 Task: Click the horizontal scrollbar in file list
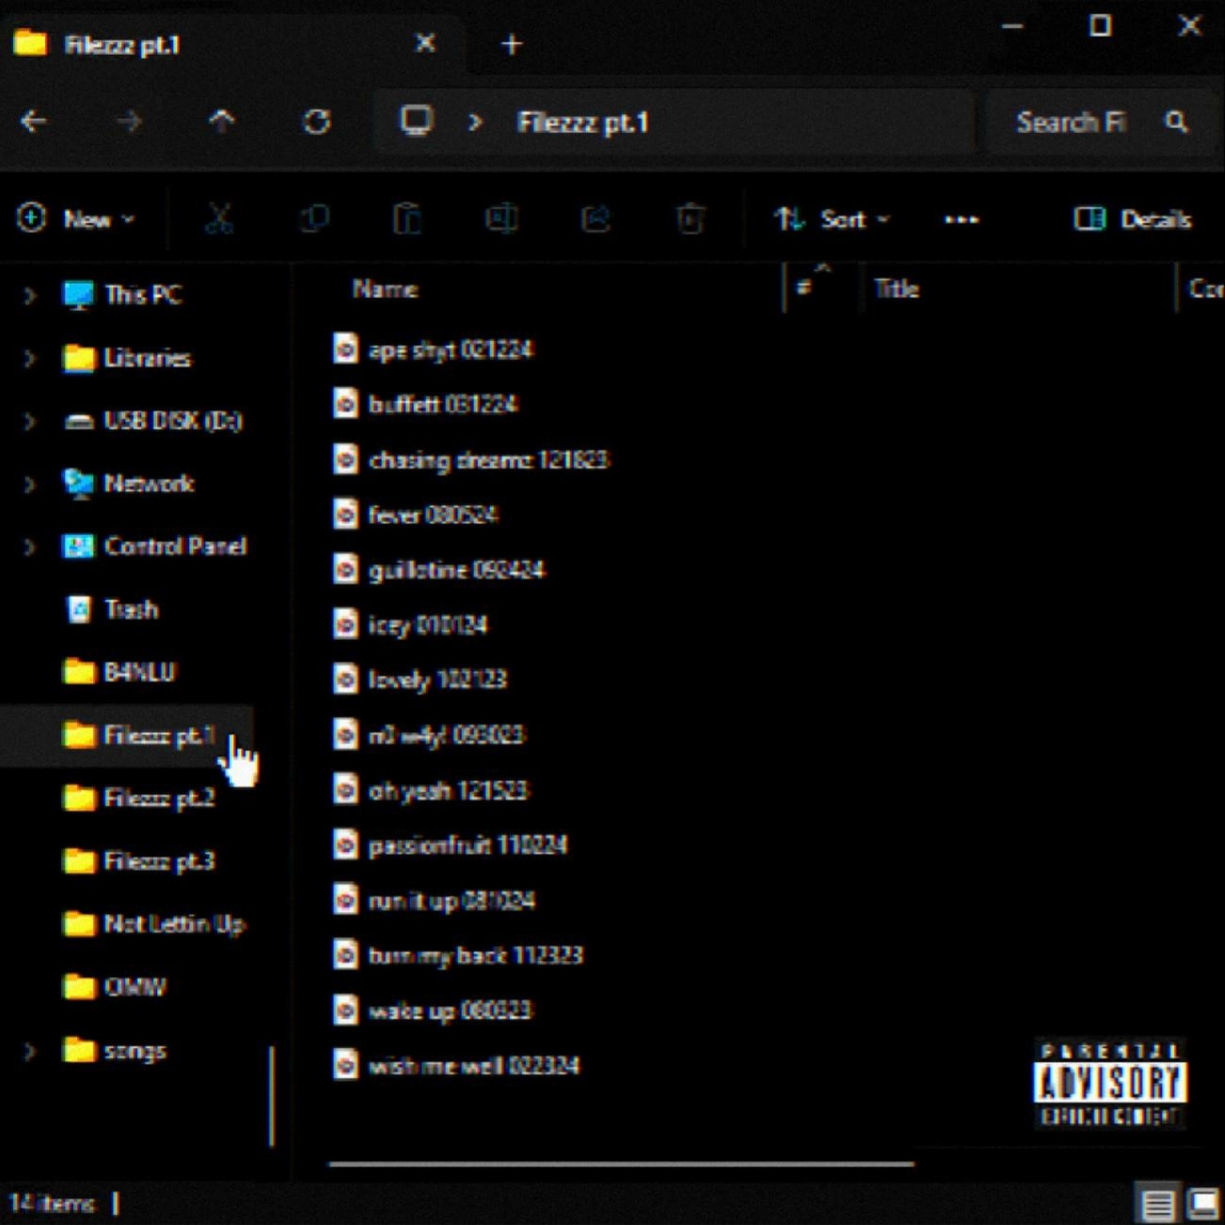(x=621, y=1164)
